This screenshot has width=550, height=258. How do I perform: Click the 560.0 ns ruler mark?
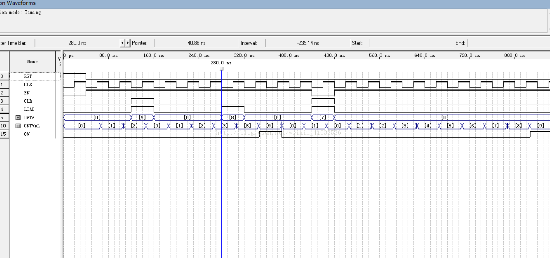(x=380, y=55)
